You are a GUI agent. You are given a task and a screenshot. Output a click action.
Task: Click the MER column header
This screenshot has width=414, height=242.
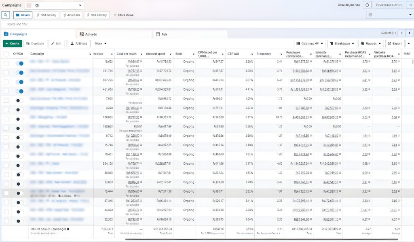[x=407, y=54]
